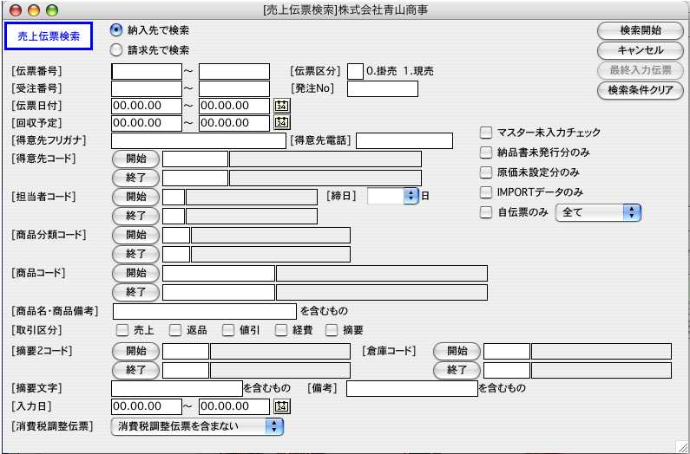The width and height of the screenshot is (690, 454).
Task: Enable マスター未入力チェック checkbox
Action: (486, 133)
